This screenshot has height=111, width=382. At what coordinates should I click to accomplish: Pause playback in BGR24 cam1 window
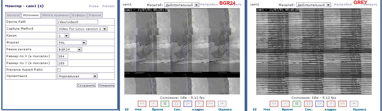coord(165,104)
